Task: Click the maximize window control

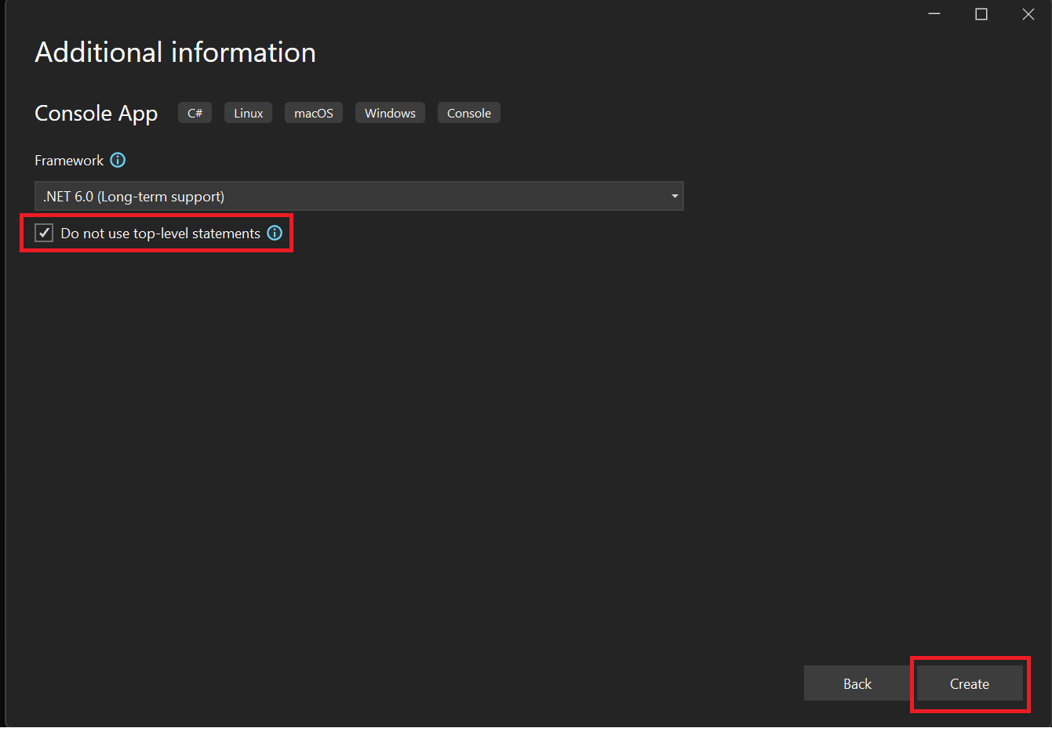Action: (981, 13)
